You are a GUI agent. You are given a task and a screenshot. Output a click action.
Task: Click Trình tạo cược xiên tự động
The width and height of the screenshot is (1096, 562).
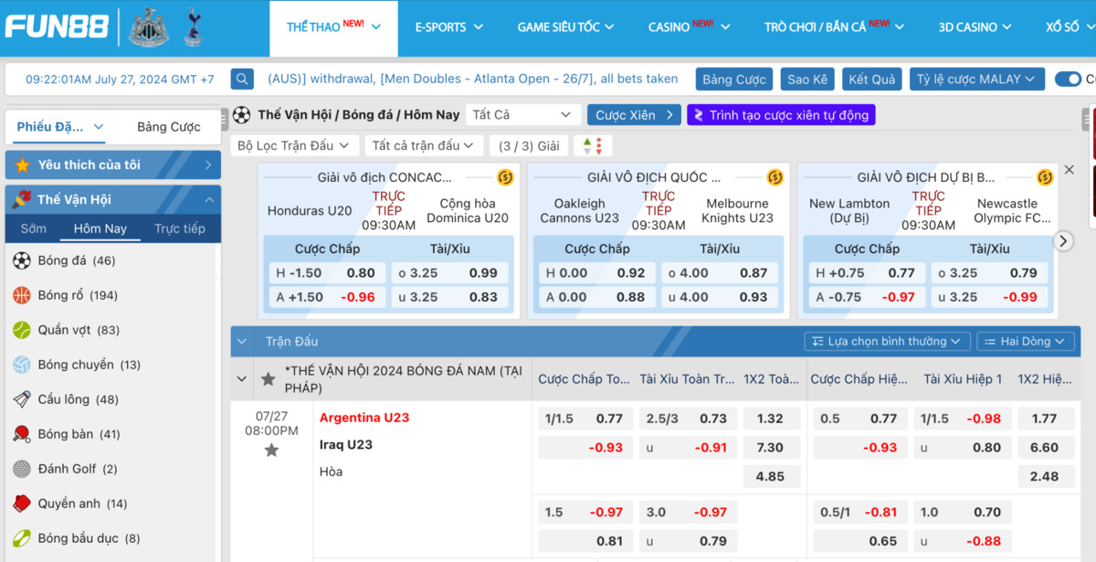pyautogui.click(x=781, y=115)
